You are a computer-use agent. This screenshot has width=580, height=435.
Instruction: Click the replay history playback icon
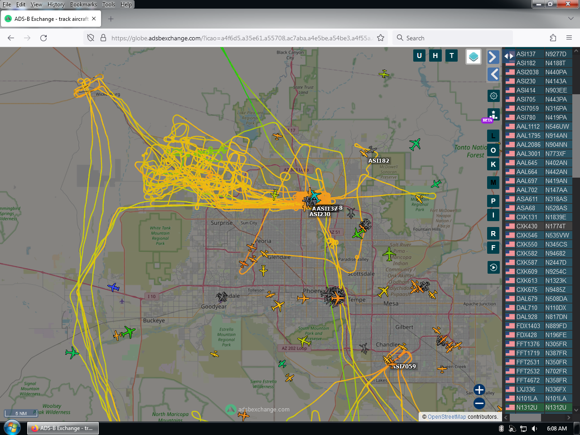[x=493, y=267]
